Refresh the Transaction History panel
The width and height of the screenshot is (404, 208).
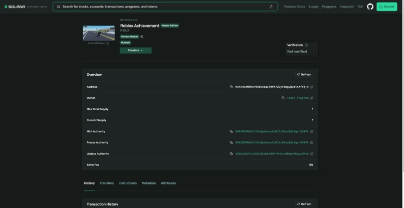[x=304, y=204]
